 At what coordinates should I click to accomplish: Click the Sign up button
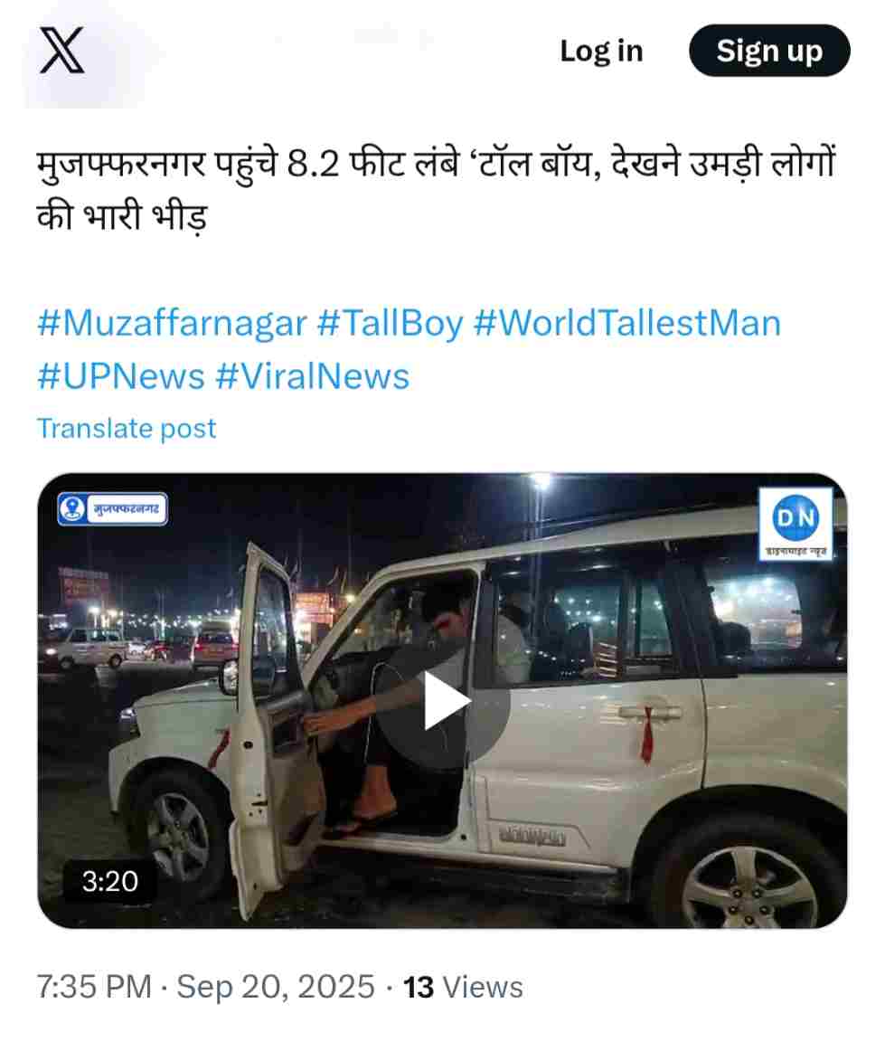pyautogui.click(x=769, y=51)
